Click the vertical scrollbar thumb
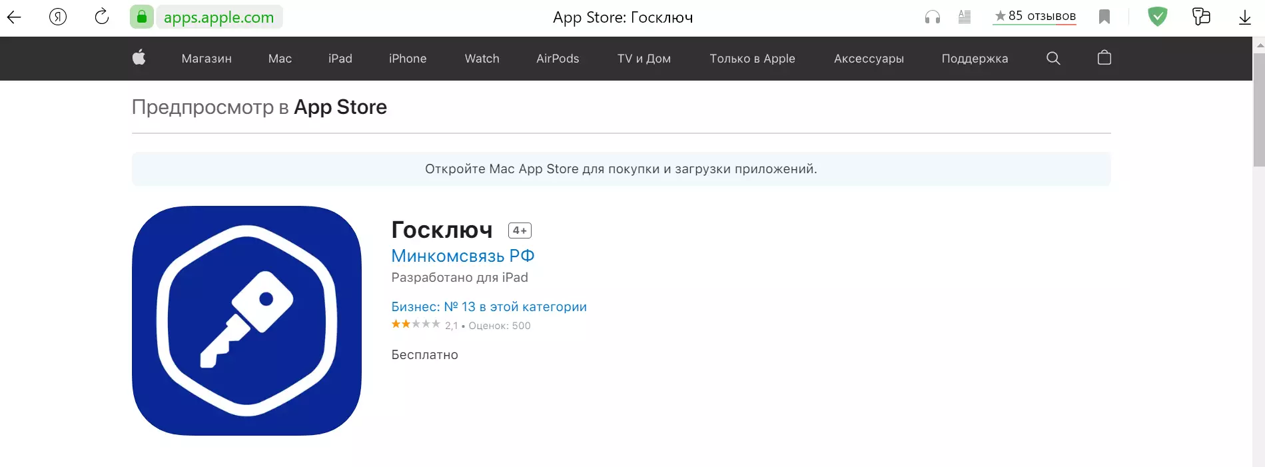 tap(1258, 110)
